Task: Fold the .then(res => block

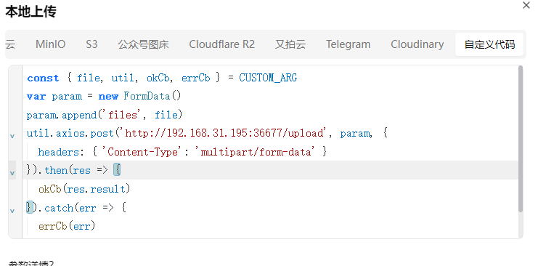Action: point(12,173)
